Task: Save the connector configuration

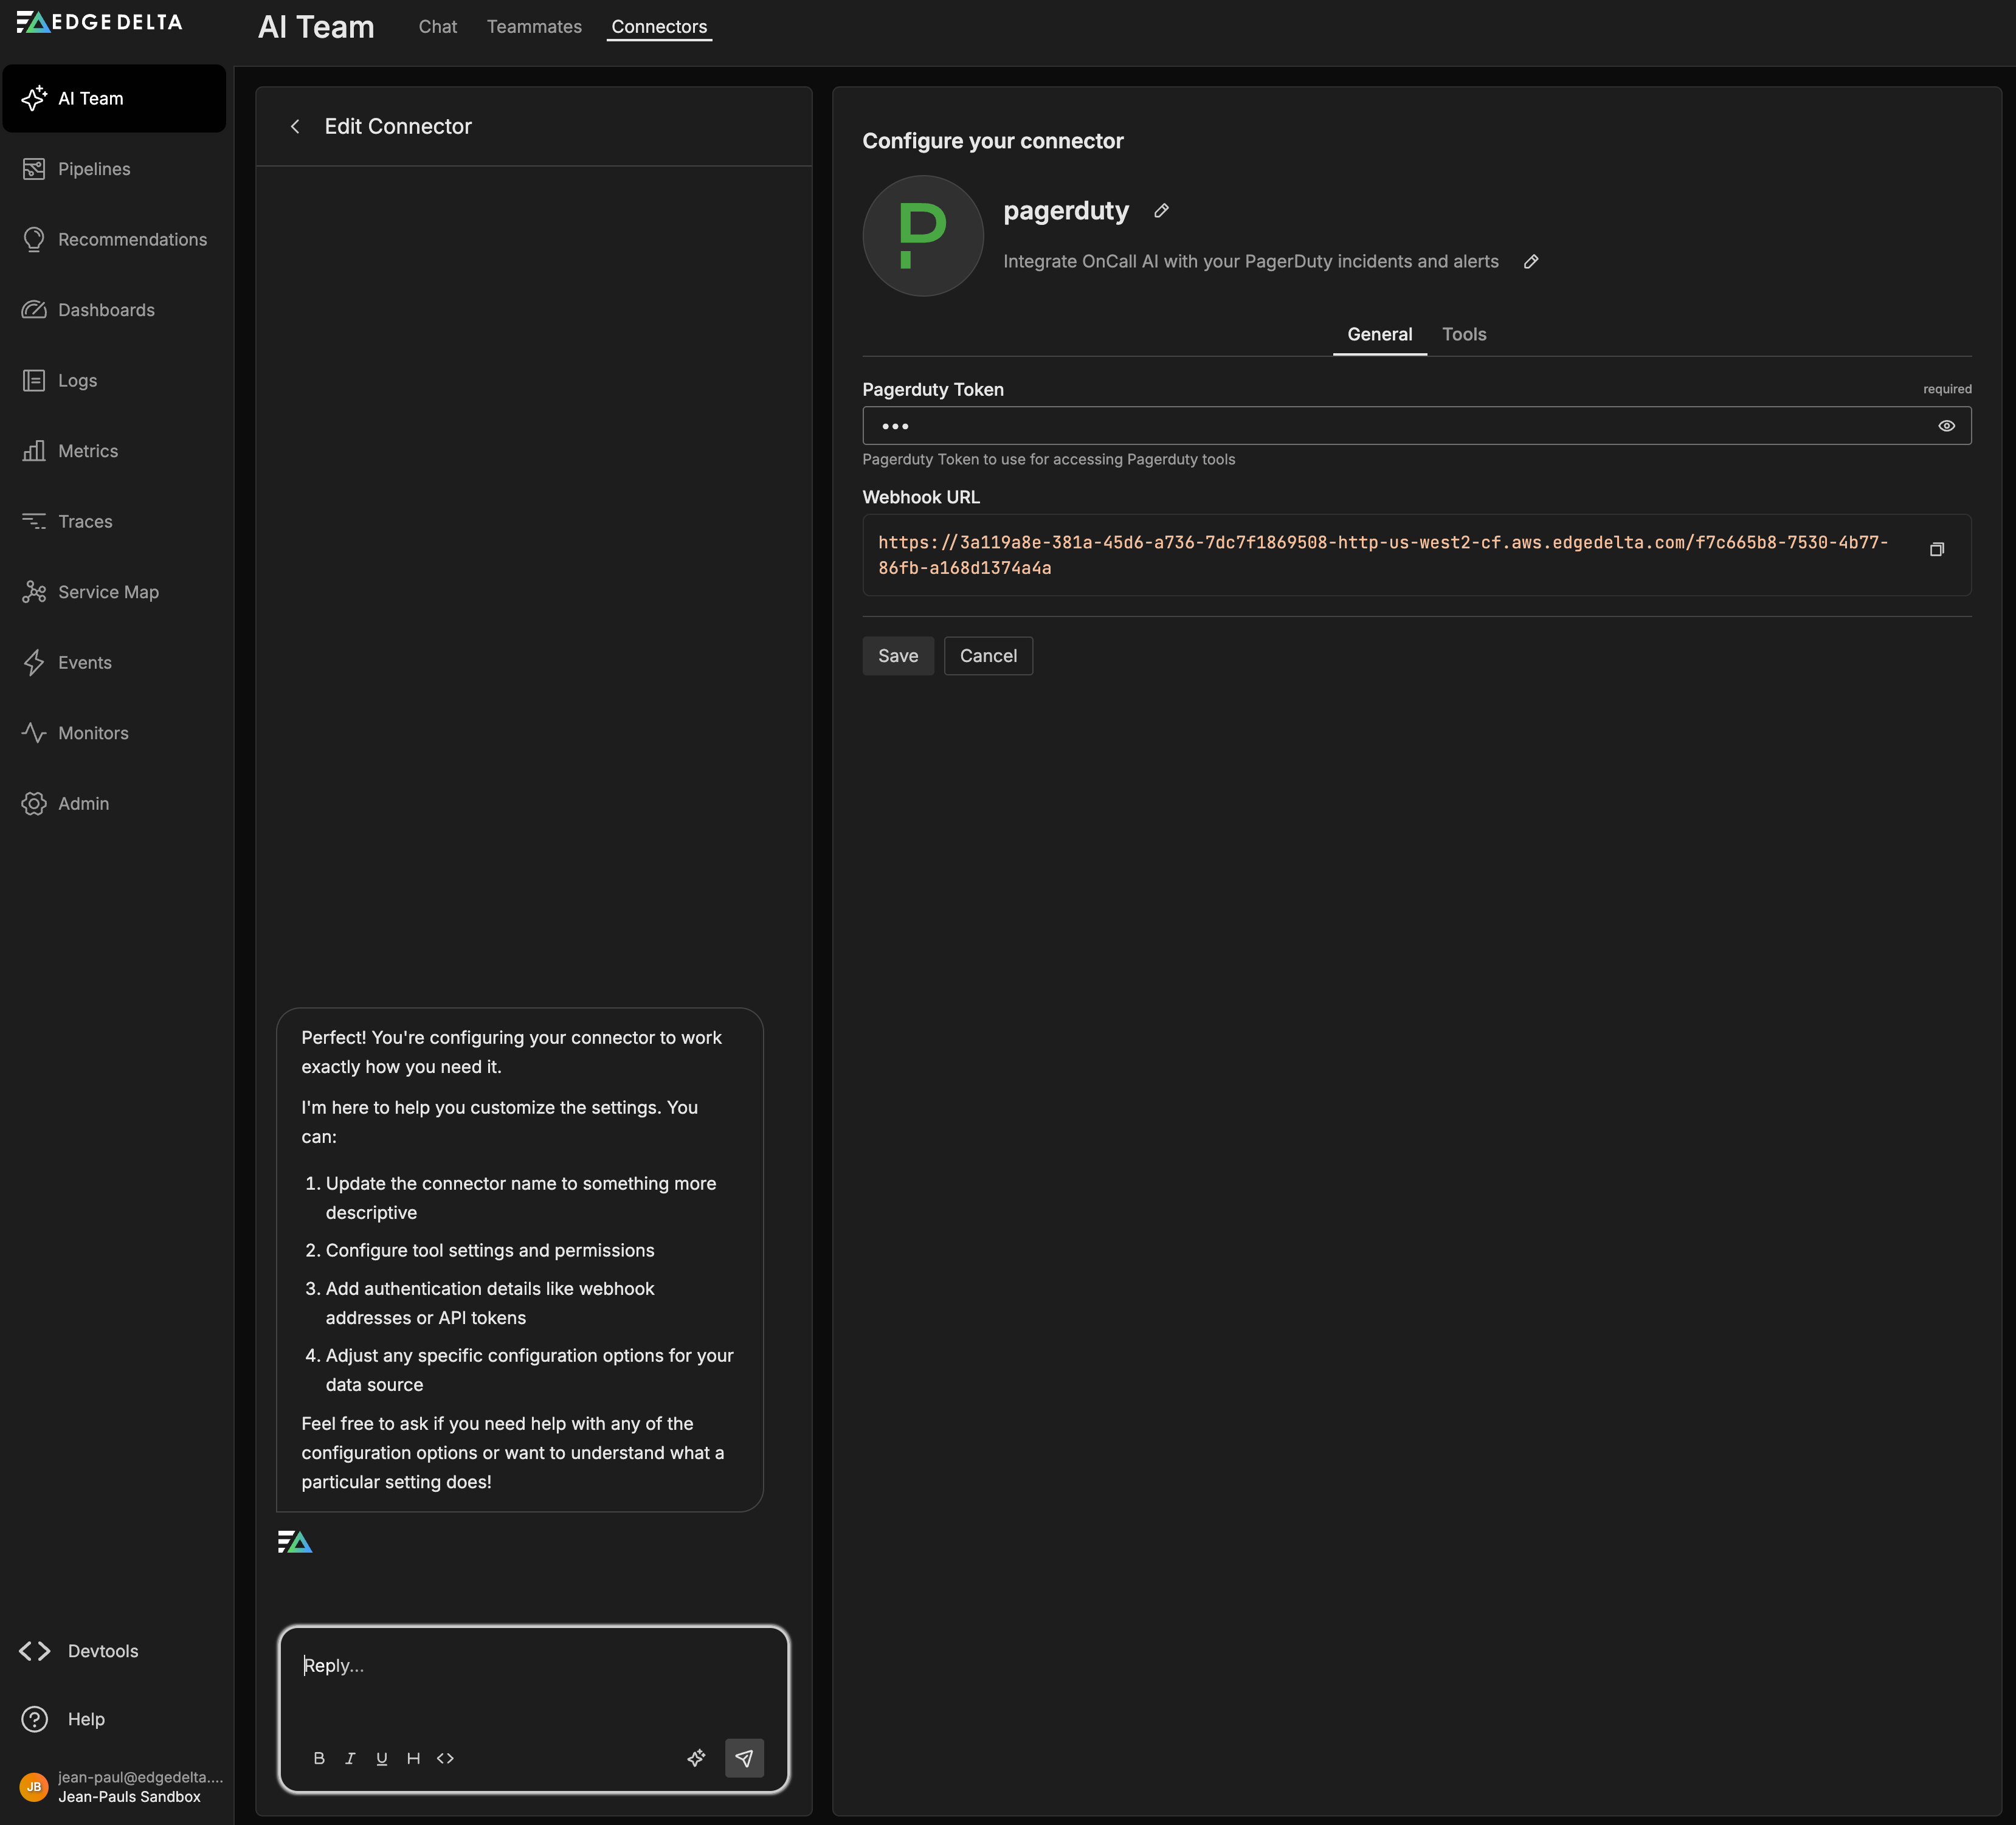Action: 897,656
